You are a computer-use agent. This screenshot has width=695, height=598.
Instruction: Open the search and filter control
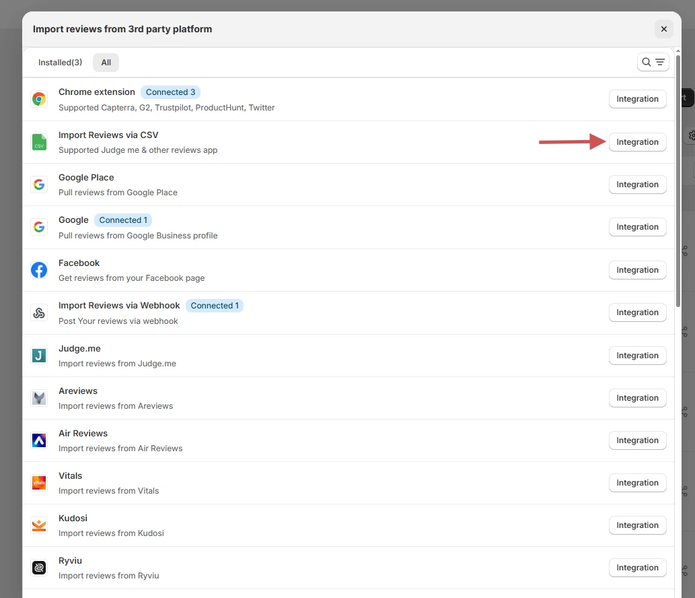[x=653, y=62]
